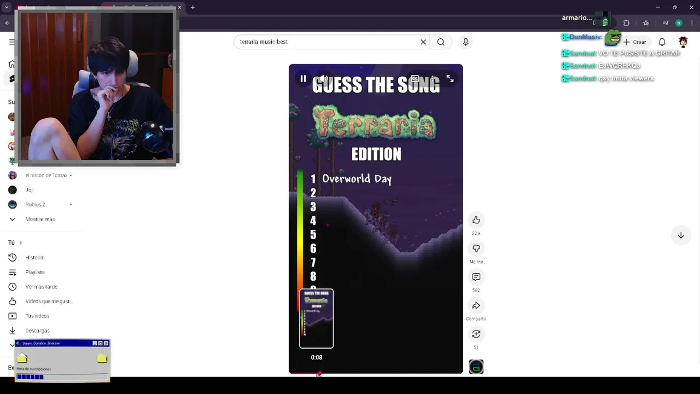700x394 pixels.
Task: Pause the Terraria short video
Action: coord(303,79)
